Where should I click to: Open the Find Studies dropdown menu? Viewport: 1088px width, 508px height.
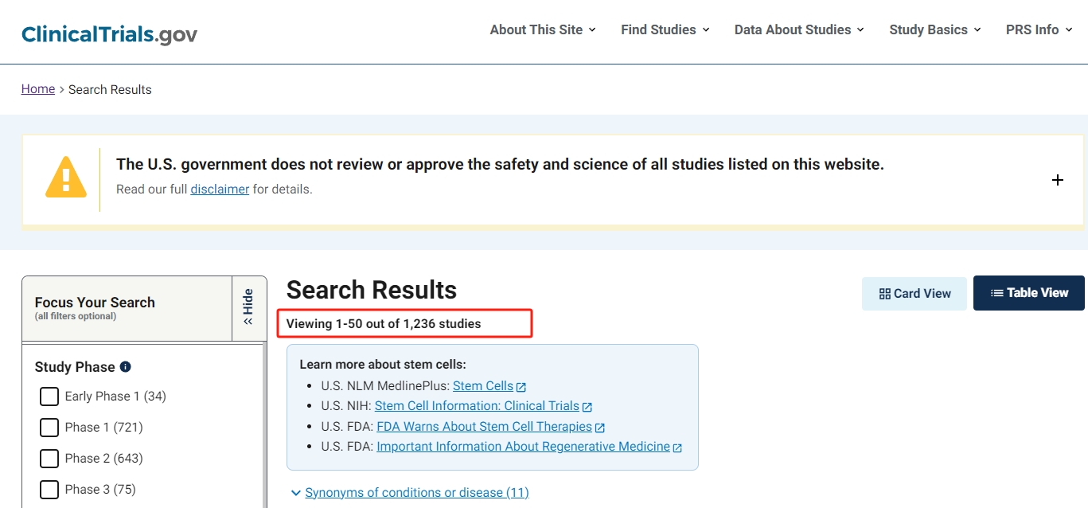[x=665, y=30]
